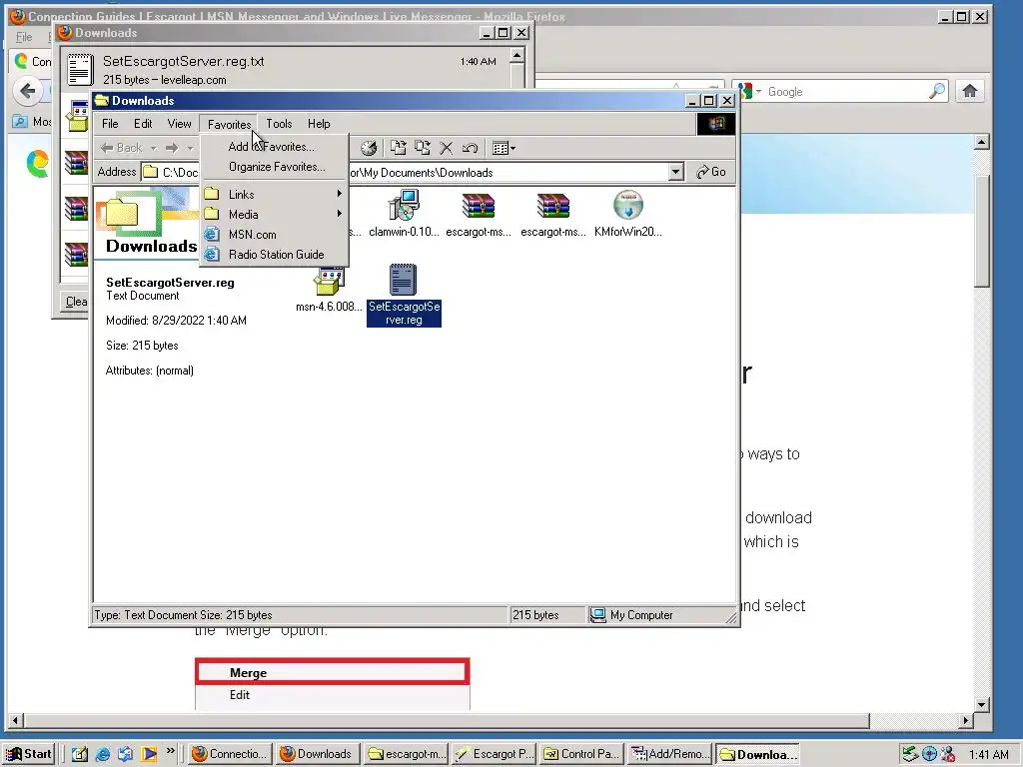
Task: Click the first system tray icon
Action: point(911,755)
